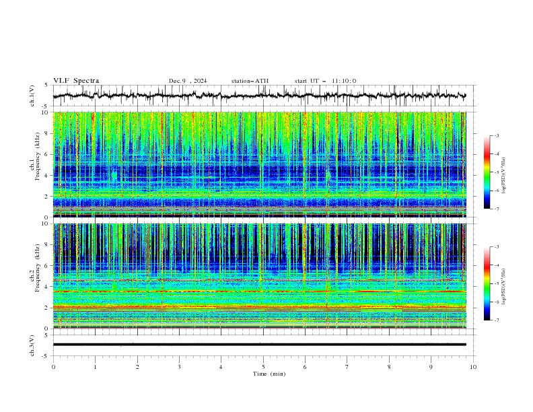The image size is (533, 412).
Task: Click the "-7" tick on ch.2 colorbar
Action: [x=497, y=320]
